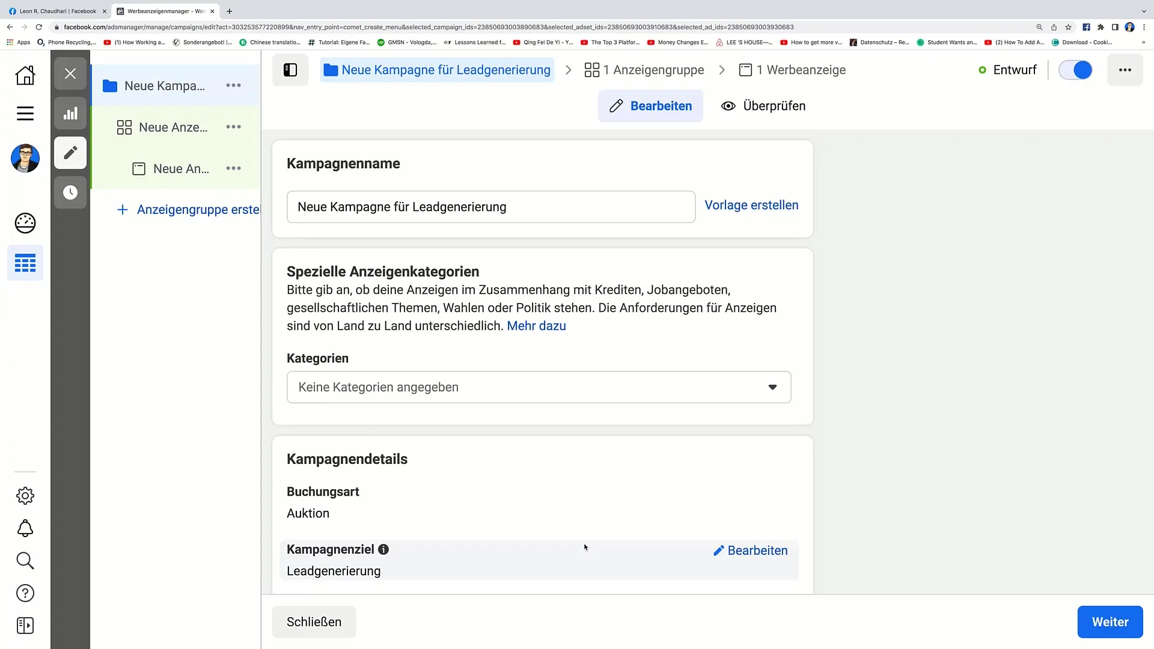Click Weiter button to proceed
Viewport: 1154px width, 649px height.
point(1110,621)
